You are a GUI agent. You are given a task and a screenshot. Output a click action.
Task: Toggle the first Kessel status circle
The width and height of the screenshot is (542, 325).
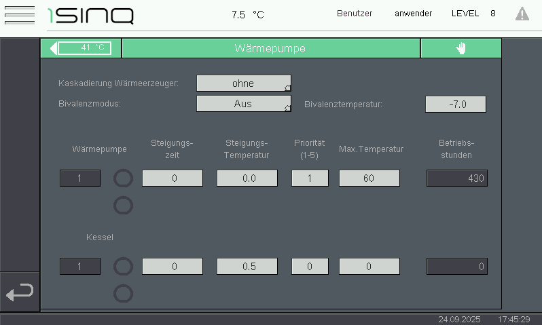[123, 267]
